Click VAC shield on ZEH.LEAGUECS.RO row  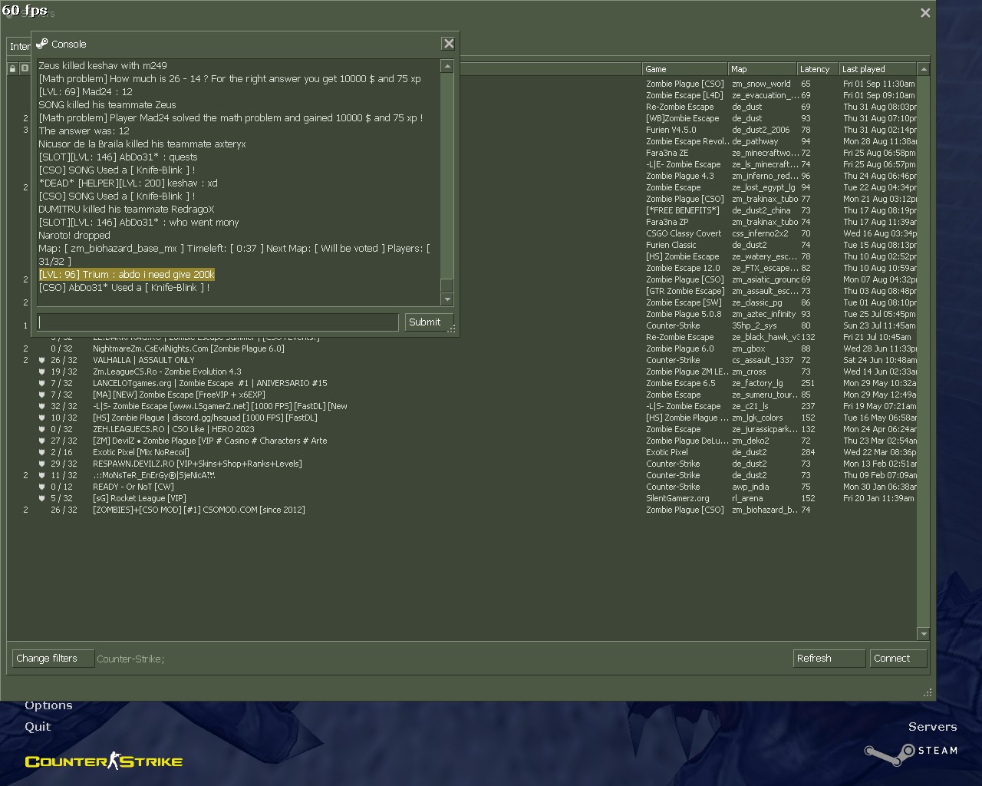(x=41, y=429)
